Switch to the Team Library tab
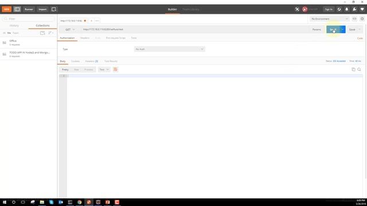The image size is (367, 206). pos(191,9)
